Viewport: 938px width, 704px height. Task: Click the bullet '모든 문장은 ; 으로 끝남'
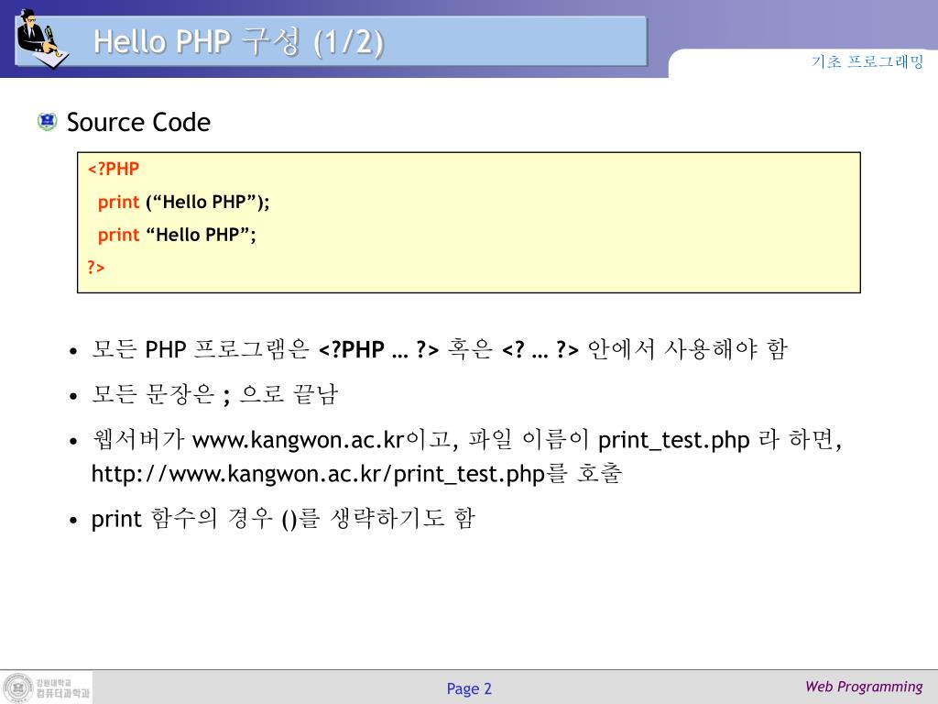(214, 394)
